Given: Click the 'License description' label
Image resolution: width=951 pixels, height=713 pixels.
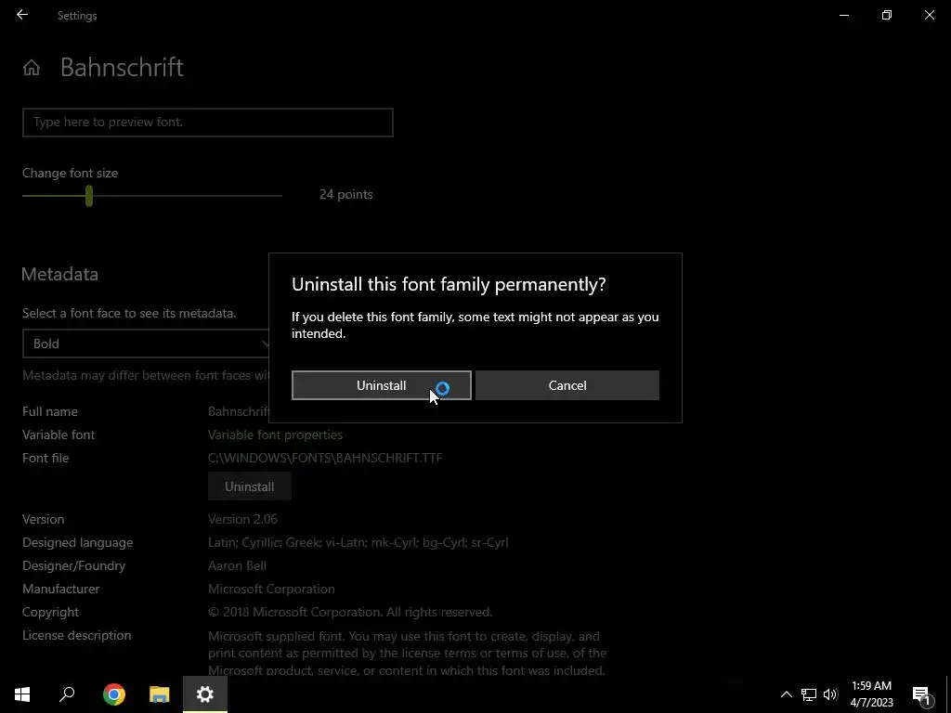Looking at the screenshot, I should [x=76, y=635].
